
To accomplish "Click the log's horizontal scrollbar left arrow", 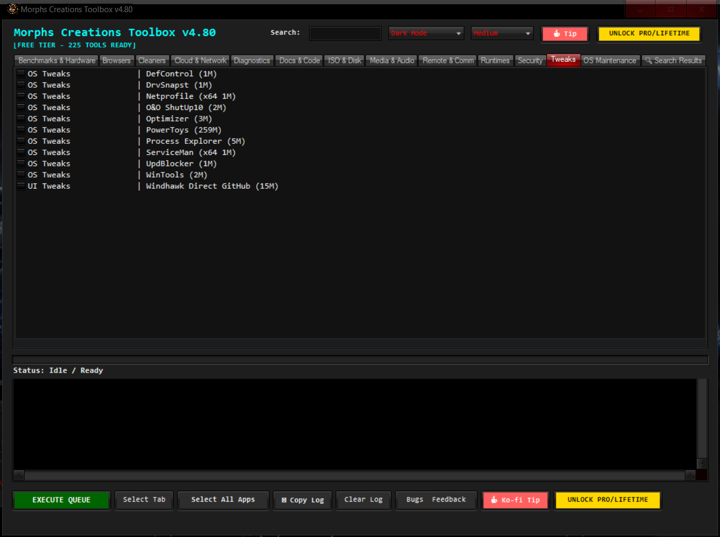I will (19, 475).
